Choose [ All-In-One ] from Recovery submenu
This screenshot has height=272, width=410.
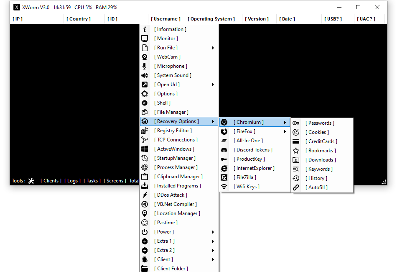[255, 141]
